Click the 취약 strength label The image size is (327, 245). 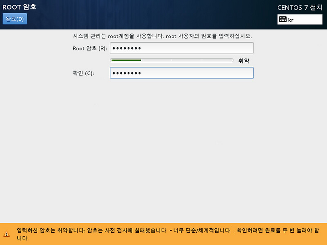[244, 61]
